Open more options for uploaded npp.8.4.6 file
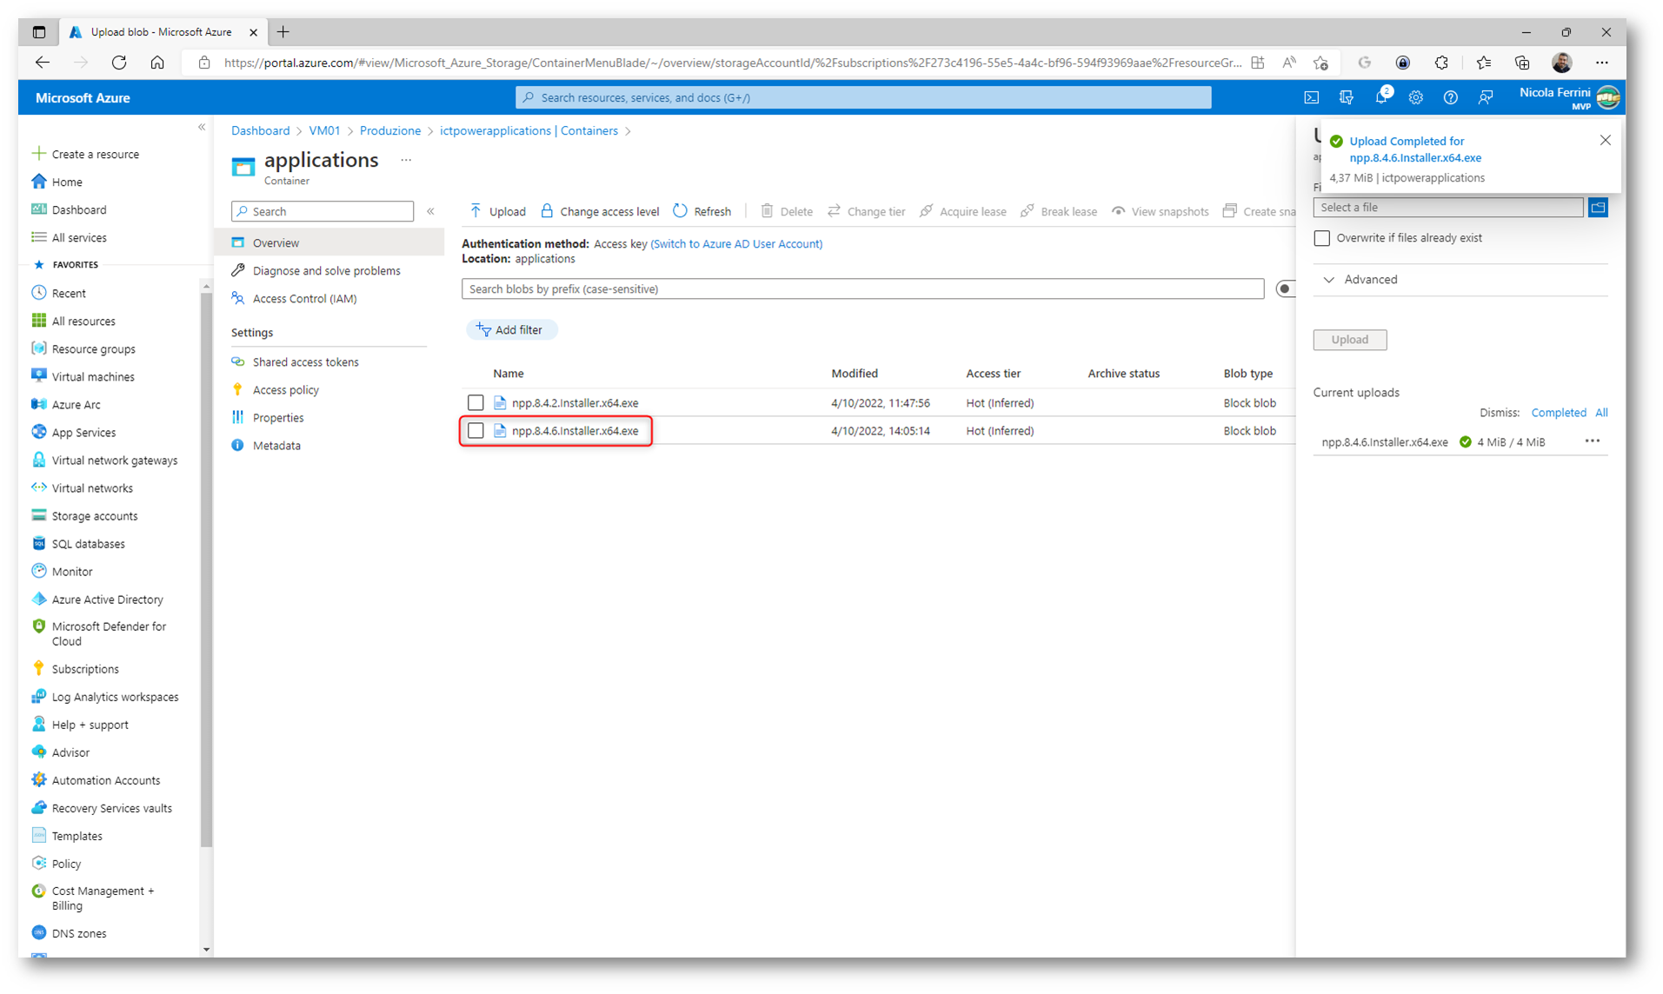Screen dimensions: 1663x994 (x=1592, y=441)
